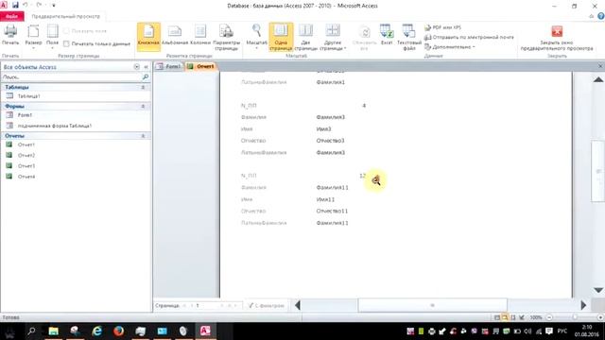Click Undo in quick access toolbar
Image resolution: width=605 pixels, height=340 pixels.
(x=26, y=5)
